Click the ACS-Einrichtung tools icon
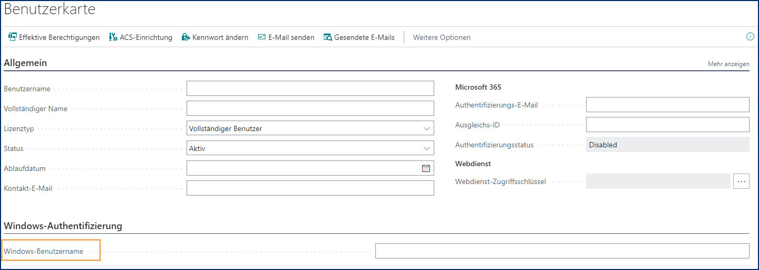 coord(113,37)
